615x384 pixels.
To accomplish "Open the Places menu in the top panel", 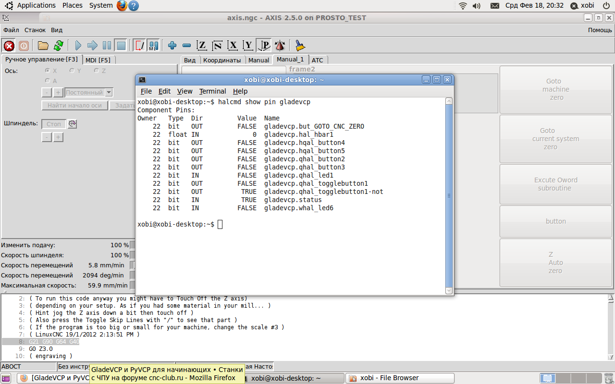I will [73, 6].
